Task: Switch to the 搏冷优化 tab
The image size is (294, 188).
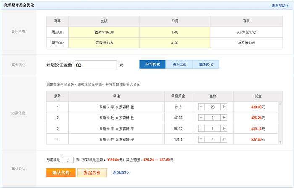Action: 179,65
